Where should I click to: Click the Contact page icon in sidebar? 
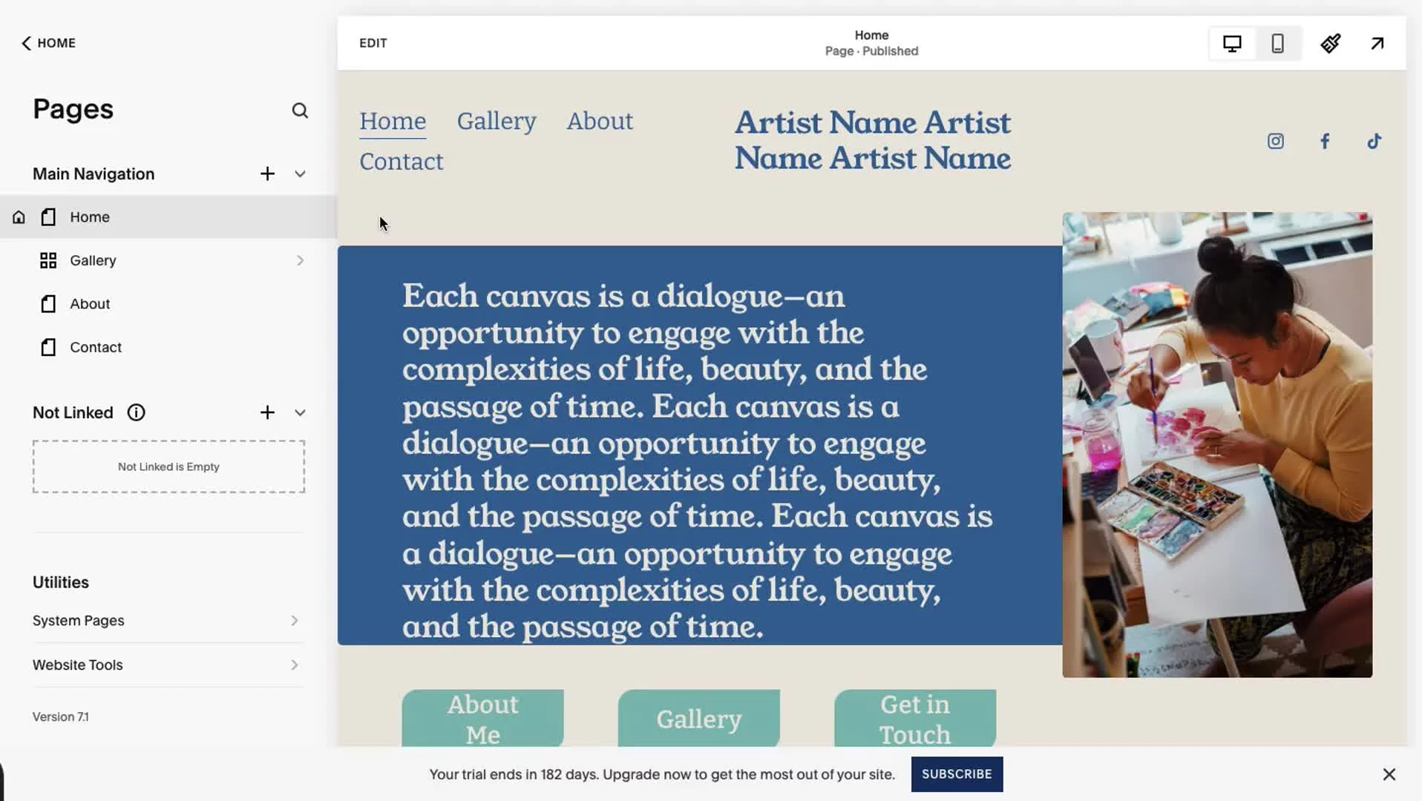(x=48, y=347)
